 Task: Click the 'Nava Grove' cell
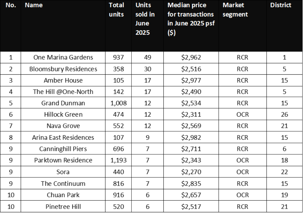click(63, 126)
